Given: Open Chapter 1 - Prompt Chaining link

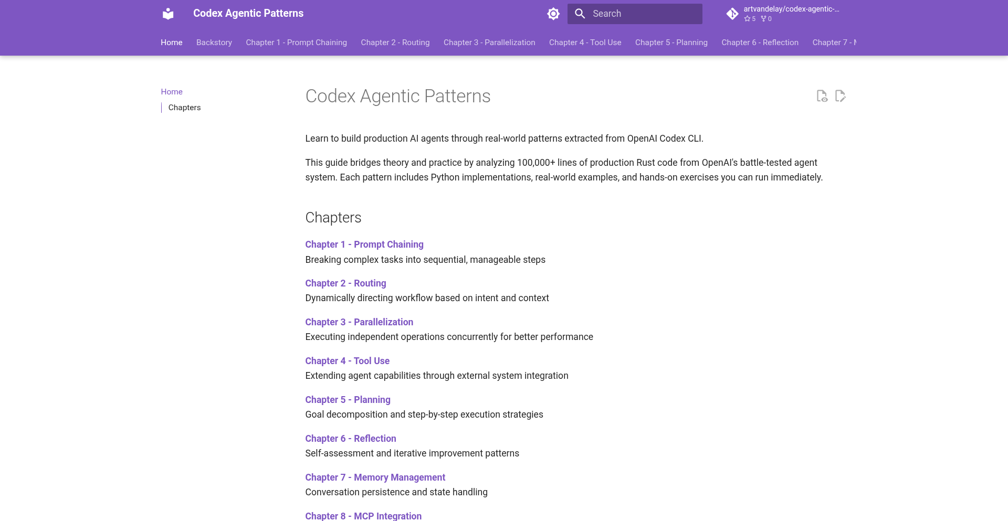Looking at the screenshot, I should 364,244.
